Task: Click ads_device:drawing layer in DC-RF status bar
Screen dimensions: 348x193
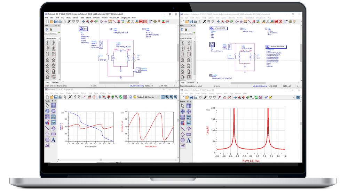Action: pyautogui.click(x=137, y=86)
